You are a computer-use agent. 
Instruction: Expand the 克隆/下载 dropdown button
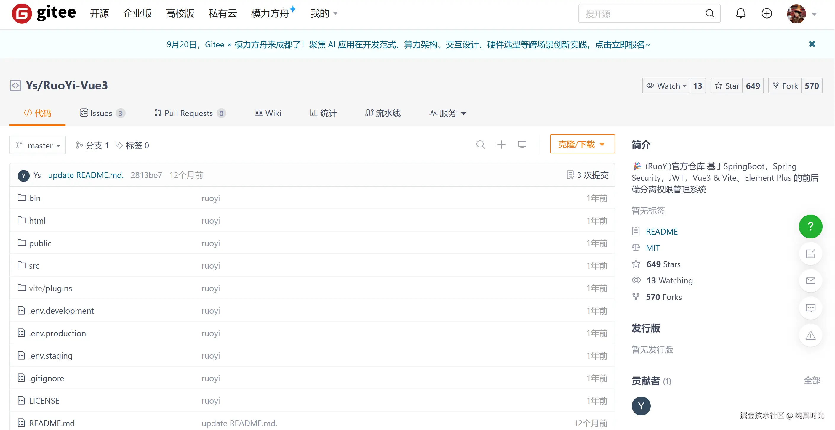coord(582,144)
